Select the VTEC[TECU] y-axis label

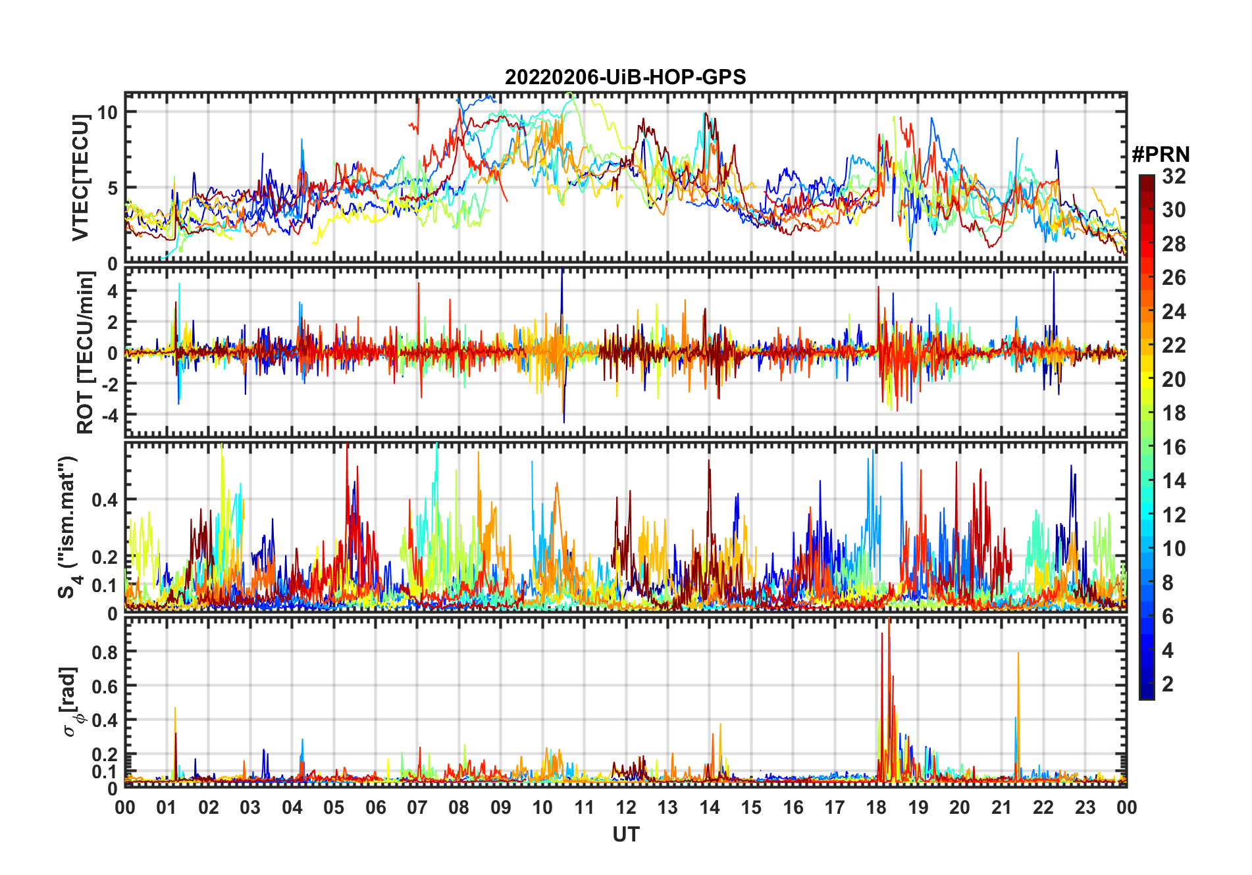[x=80, y=178]
